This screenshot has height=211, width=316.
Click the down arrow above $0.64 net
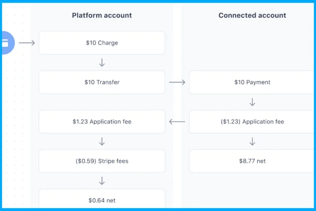102,181
